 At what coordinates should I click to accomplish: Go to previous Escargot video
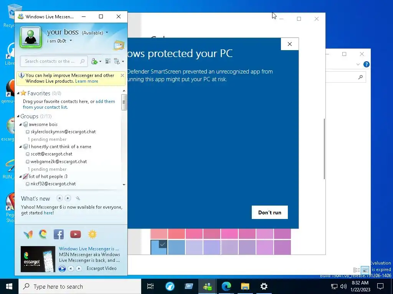pyautogui.click(x=71, y=268)
